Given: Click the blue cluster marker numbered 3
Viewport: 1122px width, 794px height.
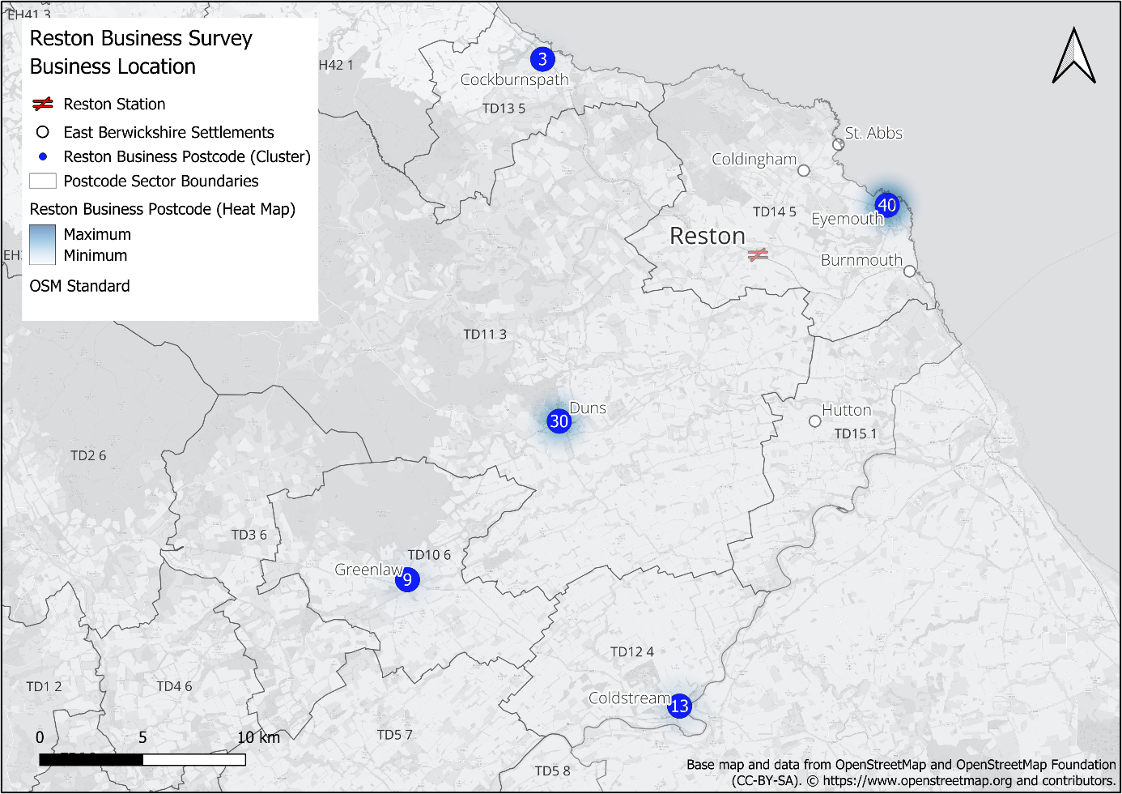Looking at the screenshot, I should tap(542, 59).
